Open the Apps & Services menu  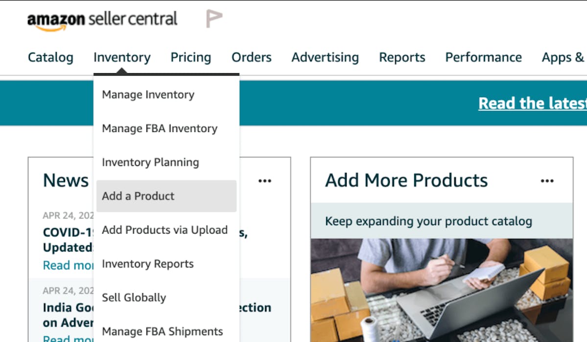(x=564, y=57)
